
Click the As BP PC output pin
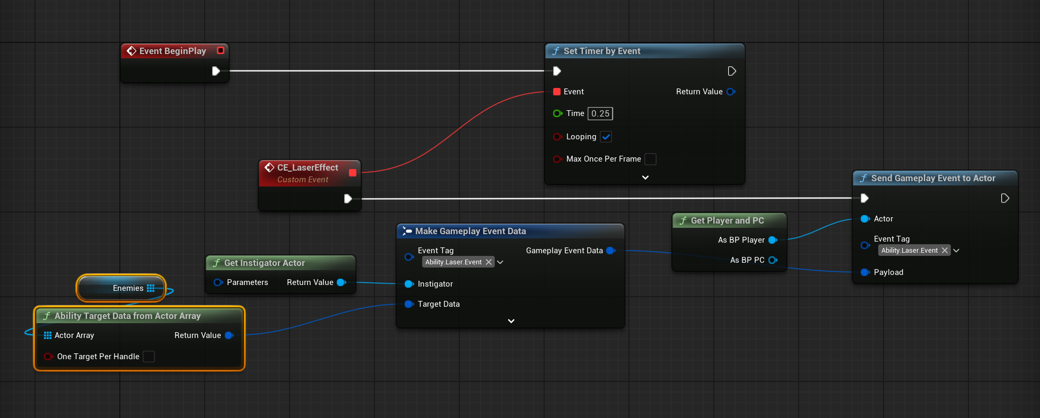[x=773, y=260]
